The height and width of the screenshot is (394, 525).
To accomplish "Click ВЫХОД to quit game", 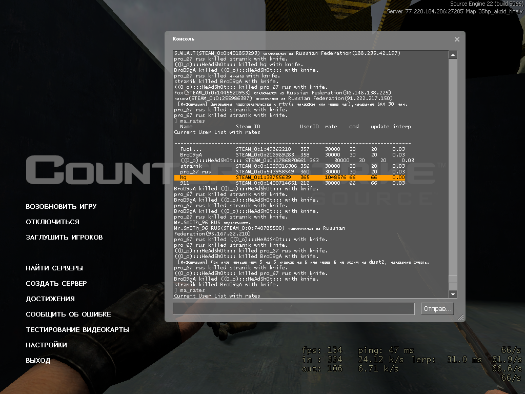I will pos(38,361).
